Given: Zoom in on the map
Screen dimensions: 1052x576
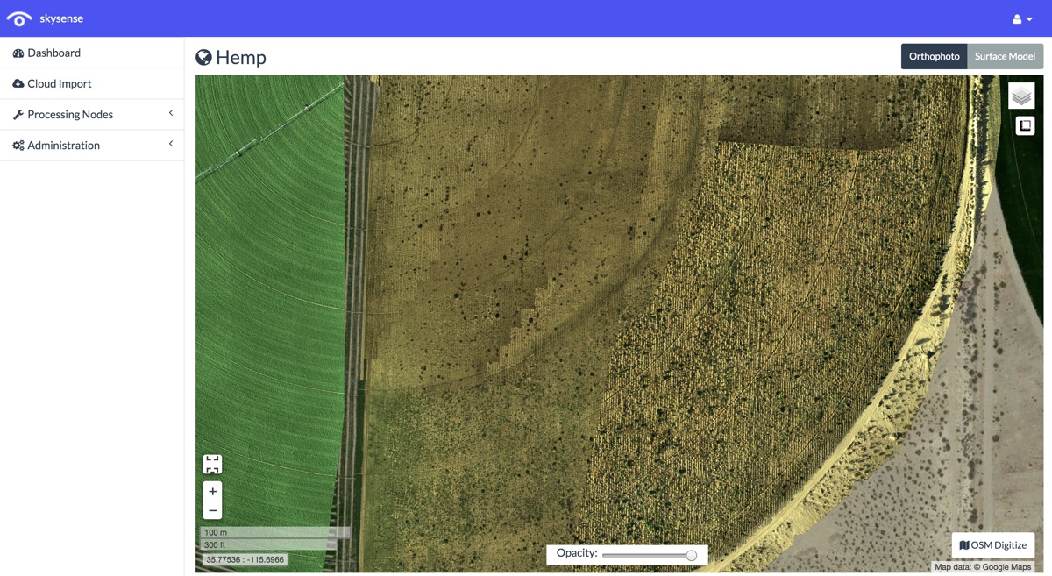Looking at the screenshot, I should click(x=212, y=491).
